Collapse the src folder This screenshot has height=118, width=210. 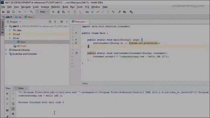tap(10, 38)
